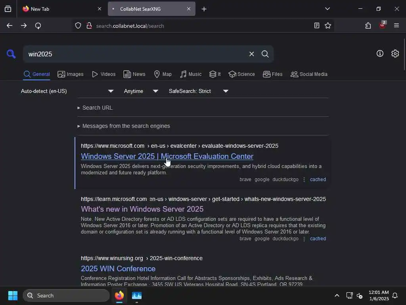The image size is (406, 305).
Task: Click Firefox icon in taskbar
Action: click(119, 295)
